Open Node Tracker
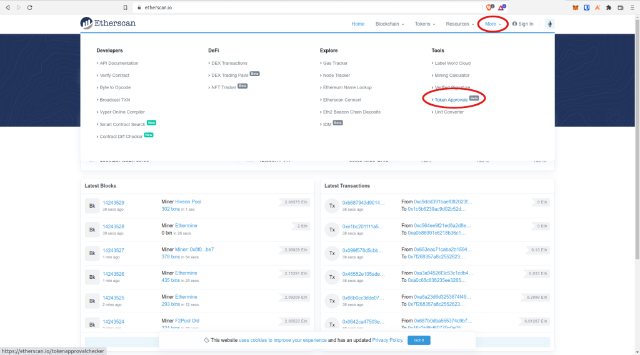 336,75
